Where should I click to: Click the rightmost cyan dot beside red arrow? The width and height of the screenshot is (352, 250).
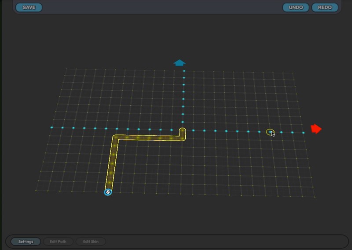click(303, 132)
